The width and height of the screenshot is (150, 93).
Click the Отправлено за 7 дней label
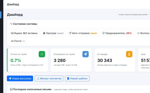point(64,54)
